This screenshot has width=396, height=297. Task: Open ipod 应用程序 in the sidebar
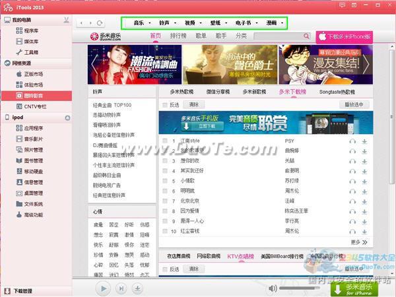pos(30,128)
